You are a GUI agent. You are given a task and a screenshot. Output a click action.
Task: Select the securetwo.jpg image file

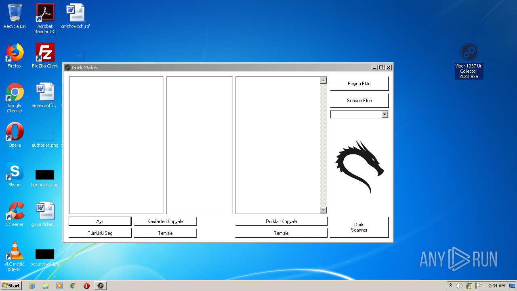(45, 258)
